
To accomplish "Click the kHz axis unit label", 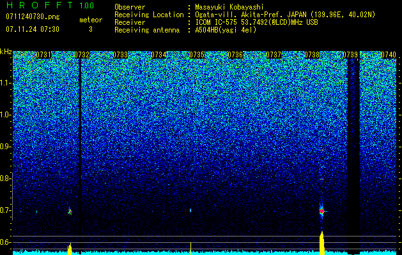I will 6,52.
